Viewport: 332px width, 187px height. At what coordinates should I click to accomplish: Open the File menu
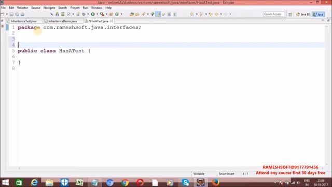click(4, 8)
